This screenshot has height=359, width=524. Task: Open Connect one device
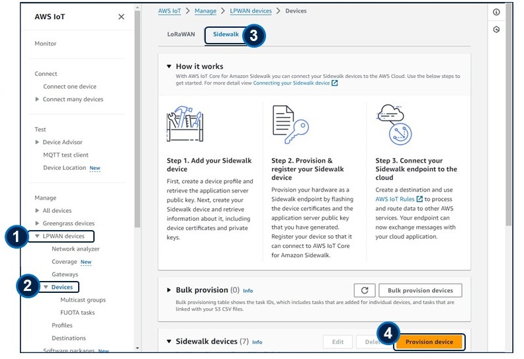point(69,86)
